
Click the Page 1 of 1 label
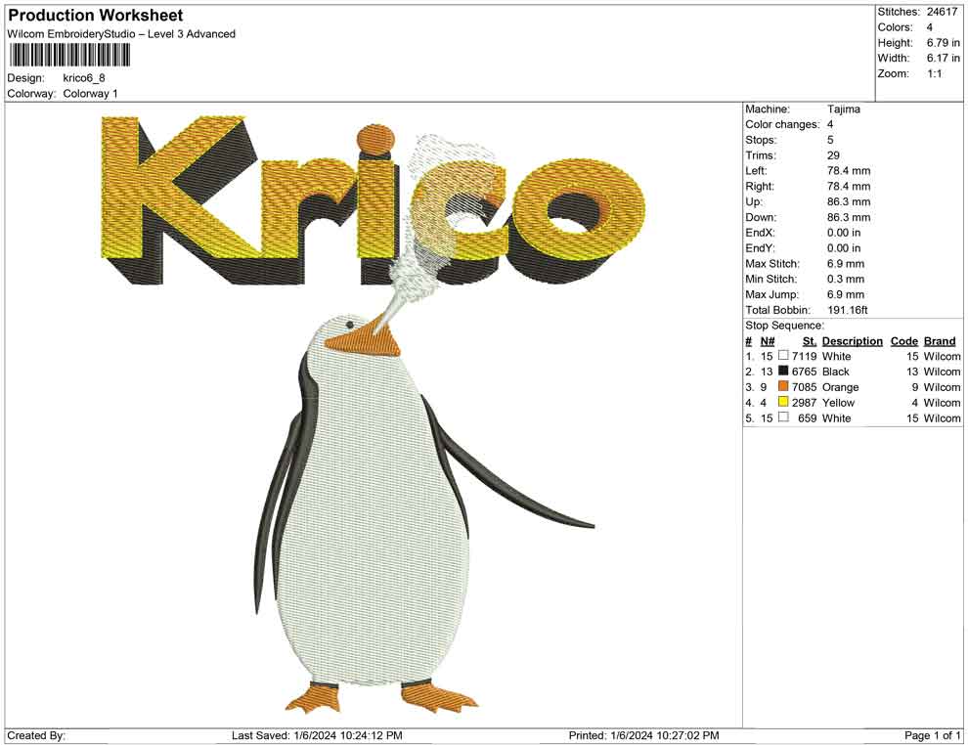point(930,734)
